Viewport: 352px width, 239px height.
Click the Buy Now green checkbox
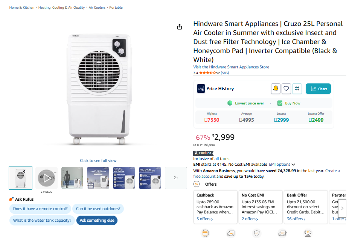[x=280, y=103]
